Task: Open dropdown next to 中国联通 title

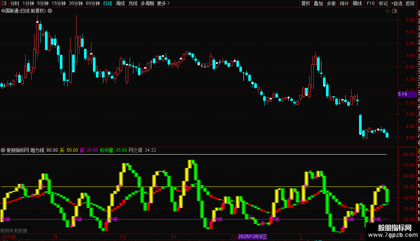Action: 50,11
